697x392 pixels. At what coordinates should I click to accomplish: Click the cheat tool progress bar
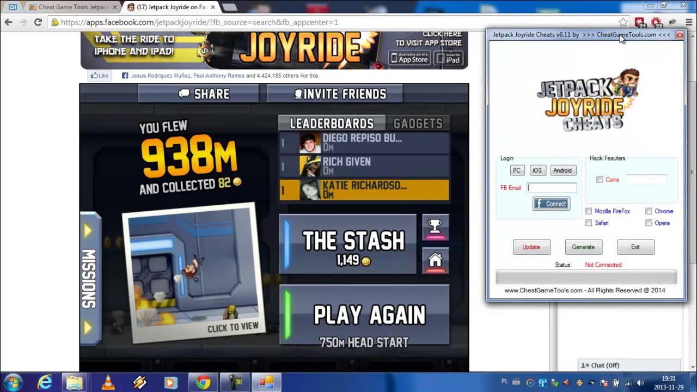[x=586, y=277]
